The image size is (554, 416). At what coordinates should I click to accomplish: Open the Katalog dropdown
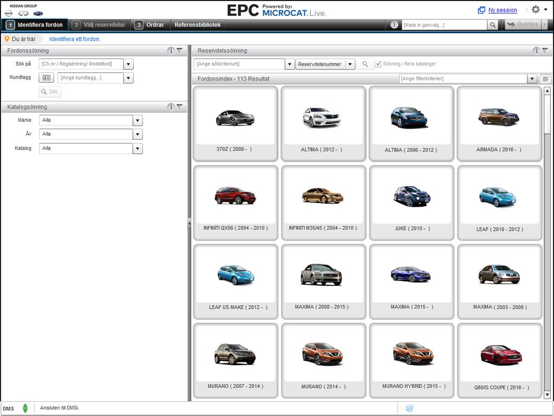138,149
